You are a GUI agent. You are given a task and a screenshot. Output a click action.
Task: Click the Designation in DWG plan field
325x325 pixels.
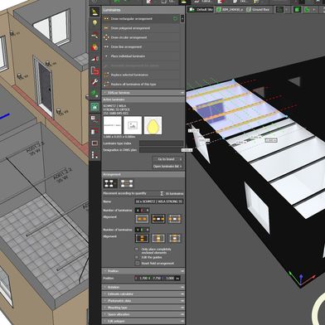point(161,150)
